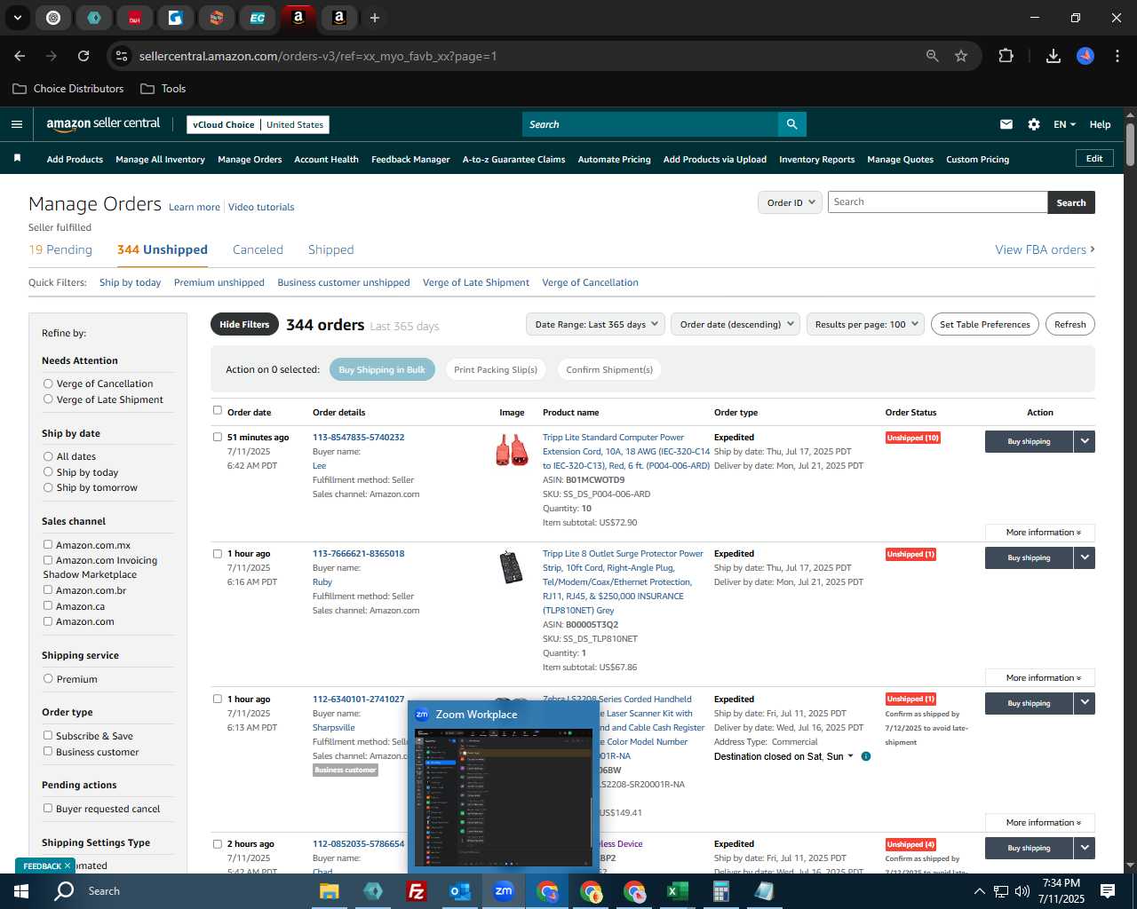Check the Amazon.com.mx sales channel checkbox

coord(48,545)
